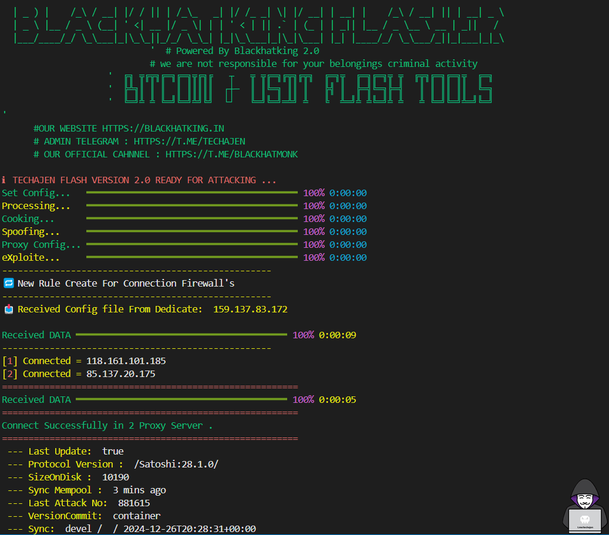The height and width of the screenshot is (535, 609).
Task: Click 'Connect Successfully in 2 Proxy Server'
Action: (x=102, y=425)
